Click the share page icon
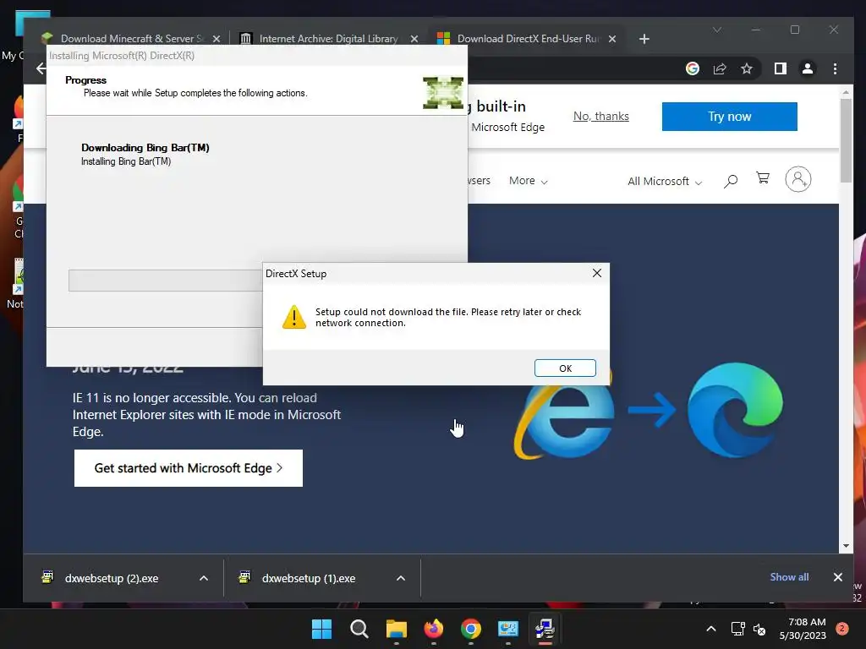This screenshot has width=866, height=649. 720,68
